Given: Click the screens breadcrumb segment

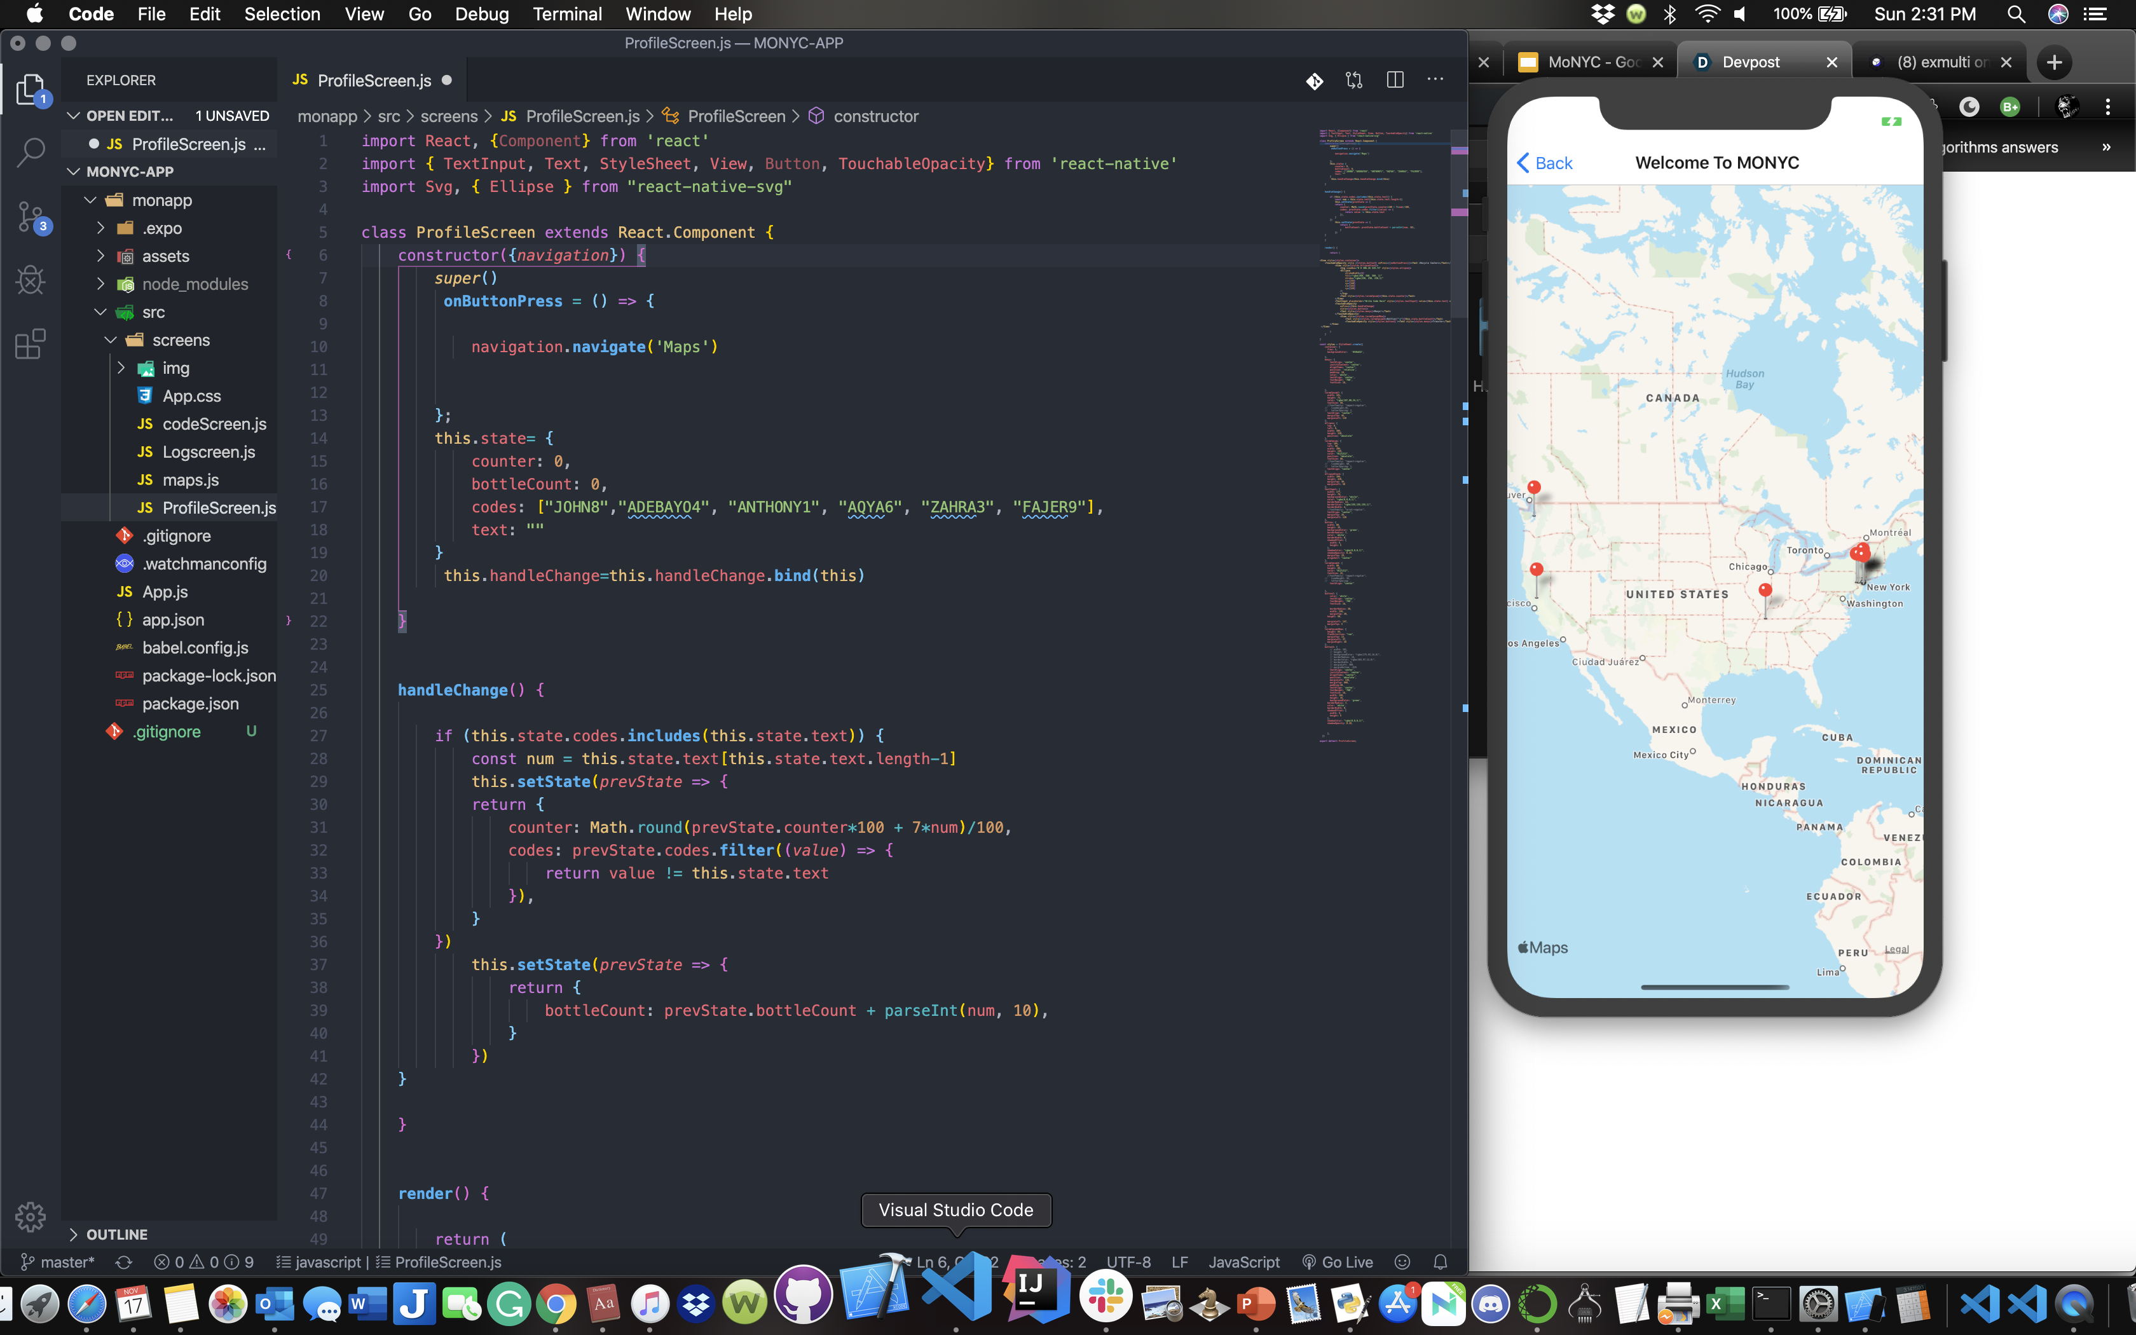Looking at the screenshot, I should click(448, 116).
